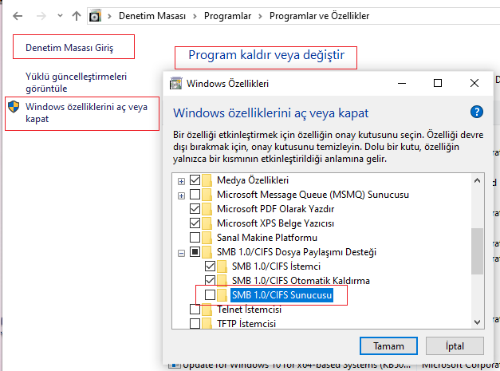
Task: Open the Programlar breadcrumb
Action: tap(228, 16)
